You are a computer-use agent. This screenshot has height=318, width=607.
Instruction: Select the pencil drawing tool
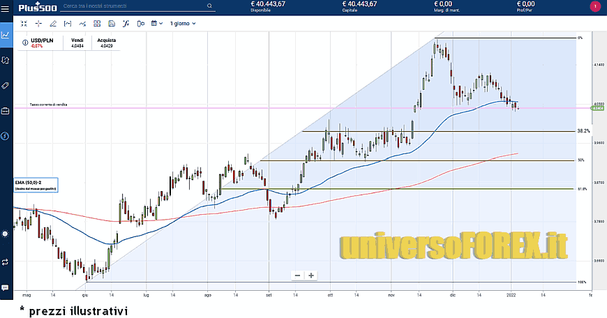(53, 23)
